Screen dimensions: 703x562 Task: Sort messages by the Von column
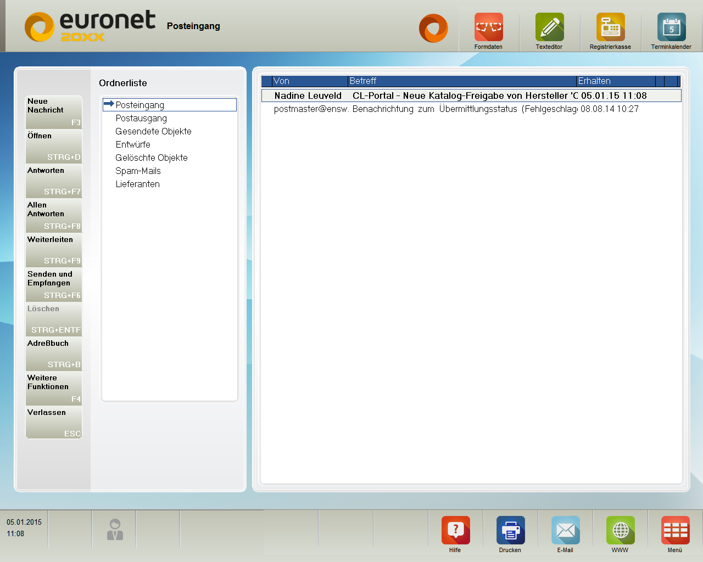pyautogui.click(x=310, y=81)
